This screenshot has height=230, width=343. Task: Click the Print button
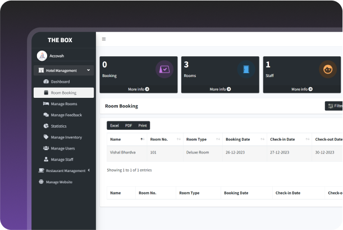coord(143,125)
